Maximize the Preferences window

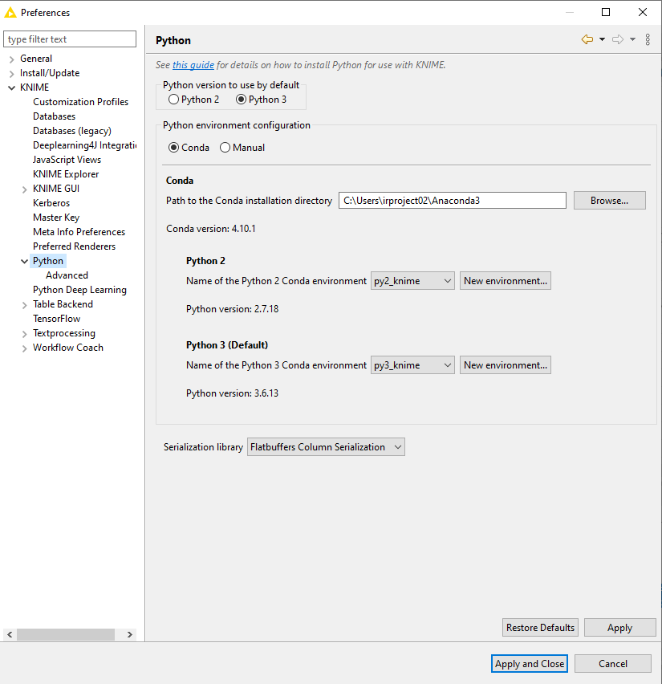[606, 12]
